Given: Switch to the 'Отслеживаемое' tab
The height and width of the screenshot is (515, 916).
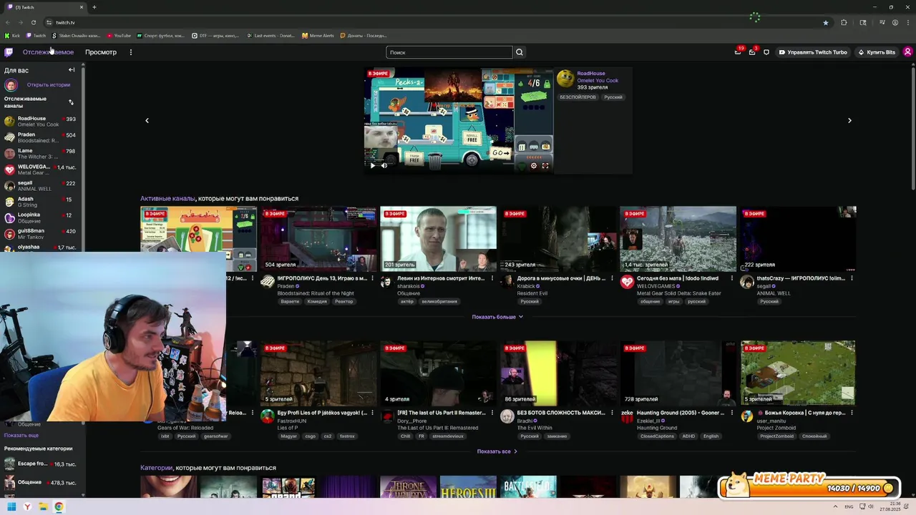Looking at the screenshot, I should (48, 52).
